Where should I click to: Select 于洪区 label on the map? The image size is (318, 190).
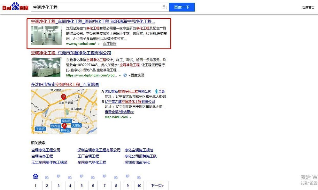[x=40, y=129]
